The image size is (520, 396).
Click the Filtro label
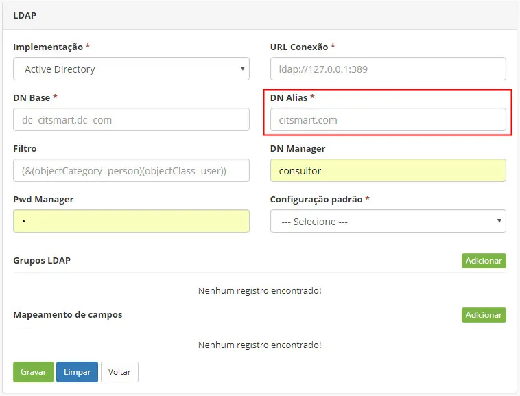(x=25, y=148)
